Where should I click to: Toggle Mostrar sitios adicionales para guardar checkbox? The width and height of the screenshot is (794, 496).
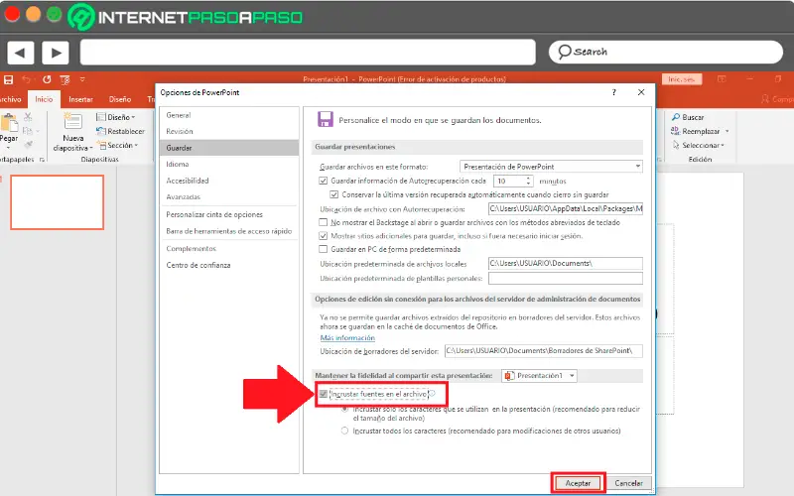[324, 236]
